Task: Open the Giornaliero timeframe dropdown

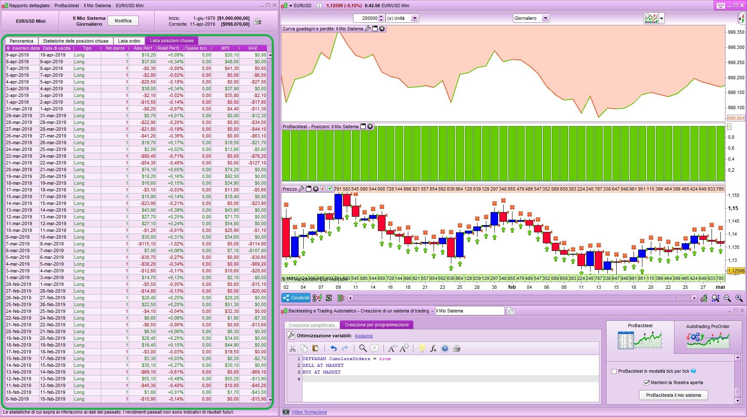Action: (x=545, y=18)
